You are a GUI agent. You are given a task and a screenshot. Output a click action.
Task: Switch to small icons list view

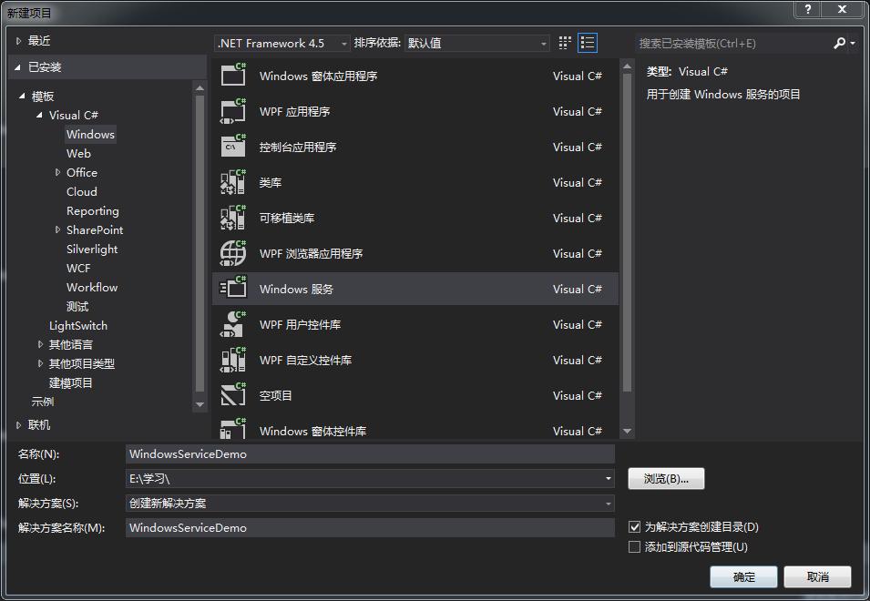click(x=588, y=43)
